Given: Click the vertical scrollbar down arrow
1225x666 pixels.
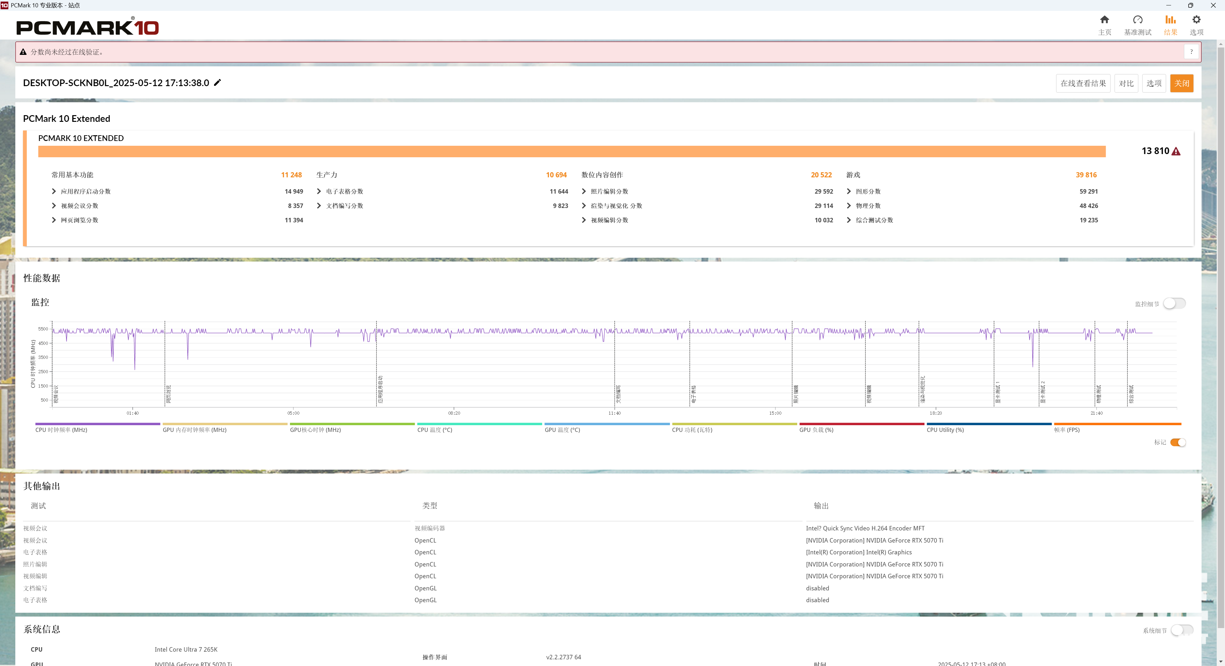Looking at the screenshot, I should (1221, 661).
